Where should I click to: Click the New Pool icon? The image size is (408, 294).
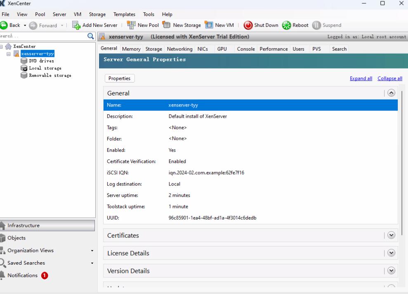tap(131, 25)
